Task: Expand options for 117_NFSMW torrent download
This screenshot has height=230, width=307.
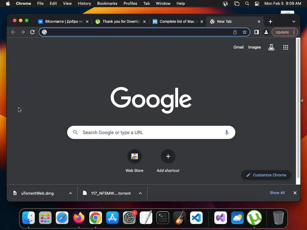Action: (140, 193)
